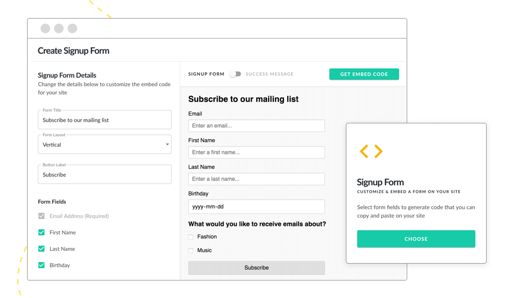This screenshot has height=298, width=512.
Task: Click the Enter a last name field
Action: coord(256,179)
